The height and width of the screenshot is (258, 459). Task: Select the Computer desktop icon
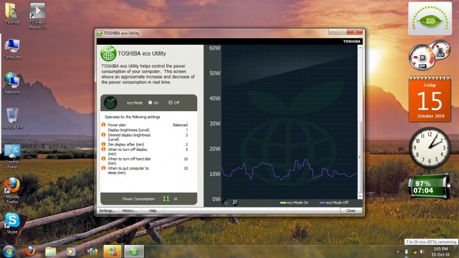[12, 49]
